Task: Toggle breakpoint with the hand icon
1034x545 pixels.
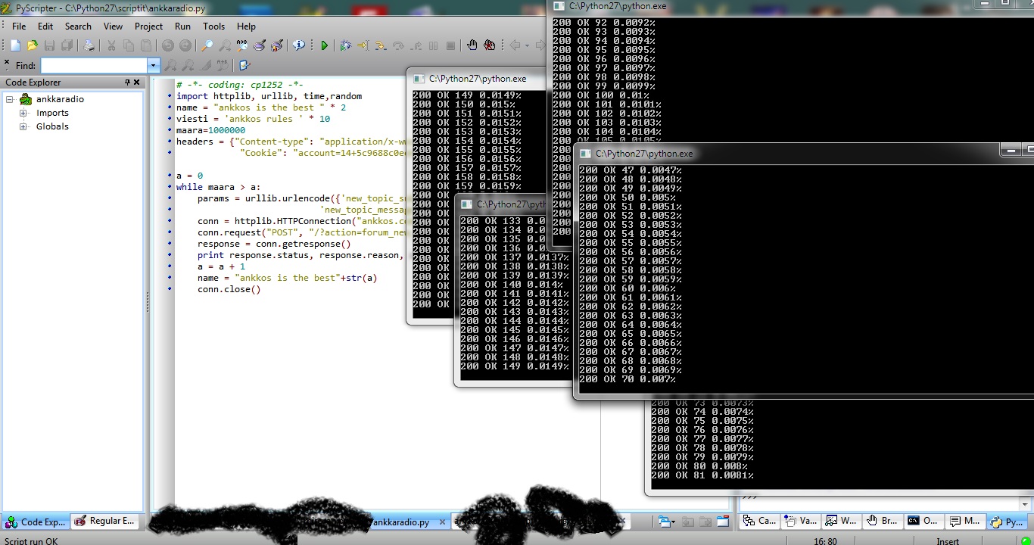Action: coord(472,46)
